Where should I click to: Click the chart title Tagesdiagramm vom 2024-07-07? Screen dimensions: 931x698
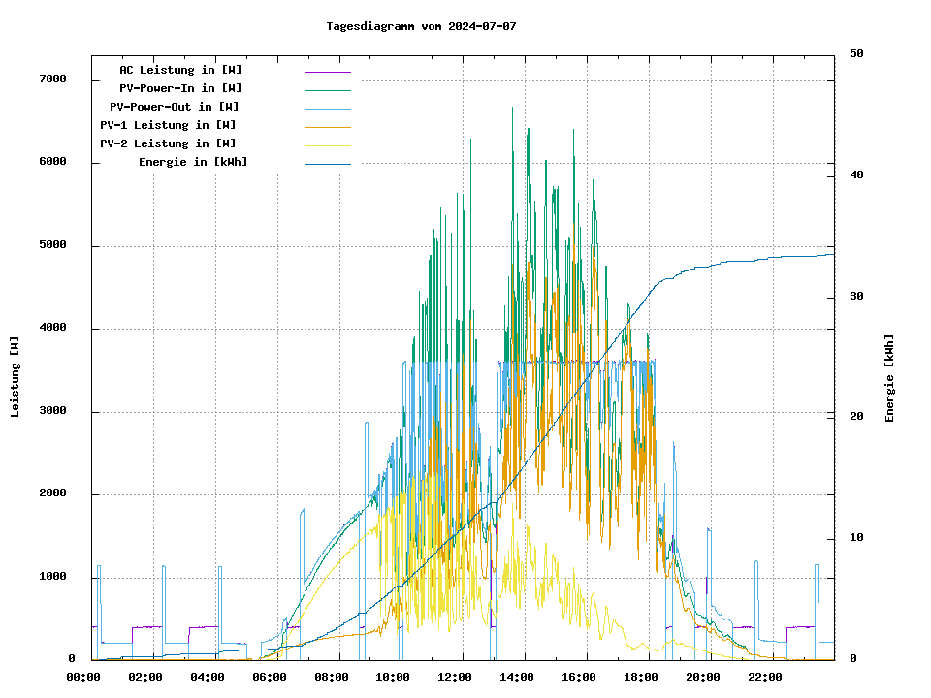421,26
